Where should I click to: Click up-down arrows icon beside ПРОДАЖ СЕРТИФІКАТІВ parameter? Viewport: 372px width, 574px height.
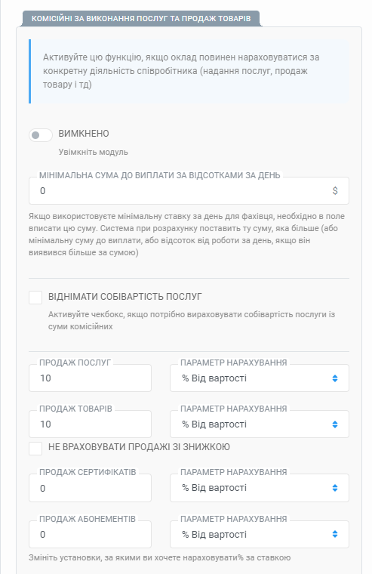[335, 488]
